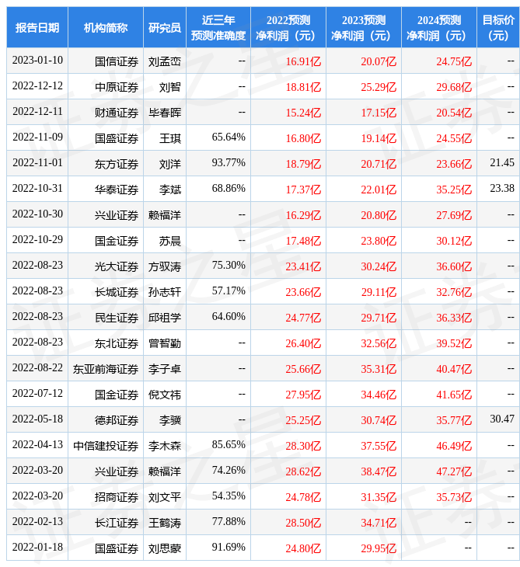Click researcher 刘思蒙
Viewport: 520px width, 567px height.
165,549
